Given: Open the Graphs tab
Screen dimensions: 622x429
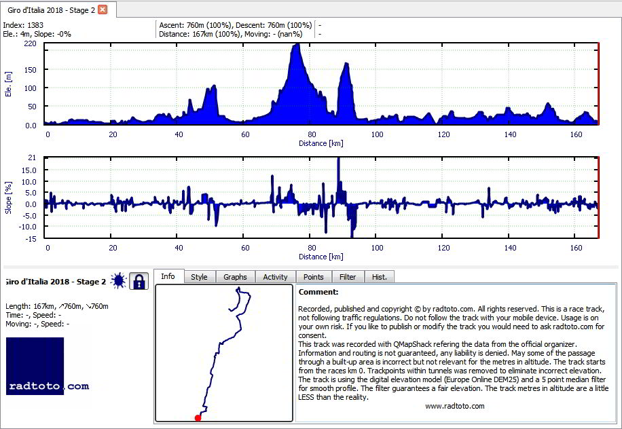Looking at the screenshot, I should (235, 277).
